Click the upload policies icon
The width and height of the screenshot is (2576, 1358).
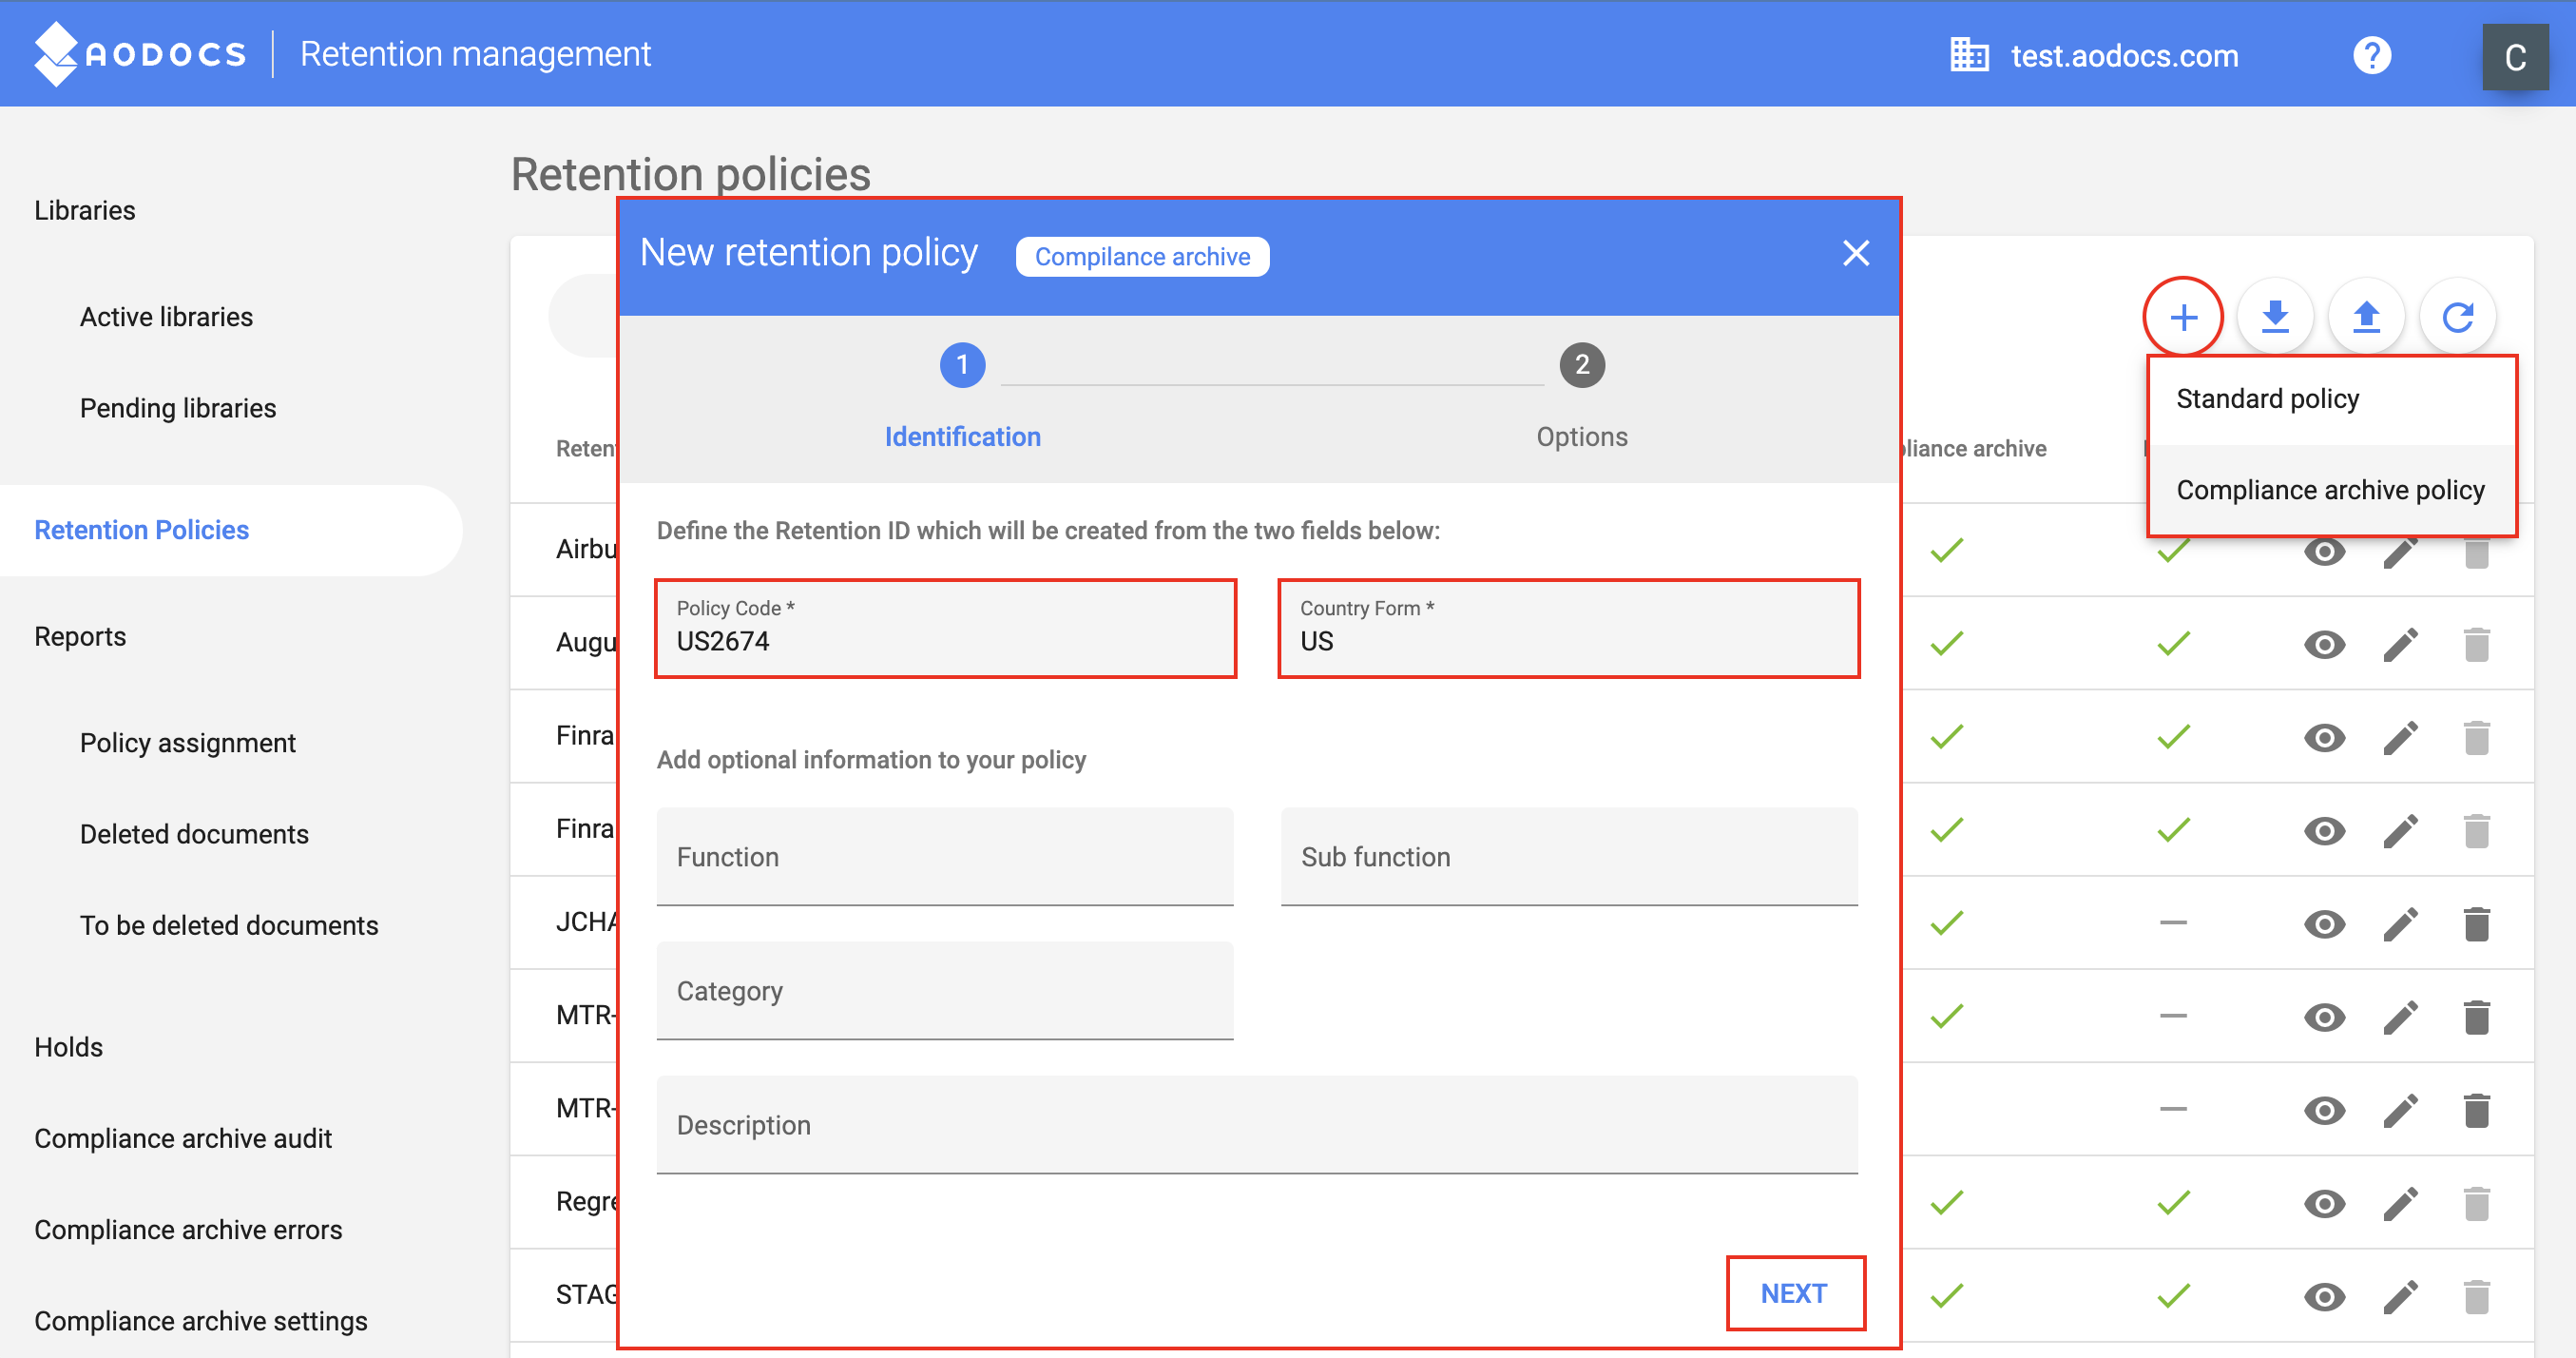(x=2366, y=318)
